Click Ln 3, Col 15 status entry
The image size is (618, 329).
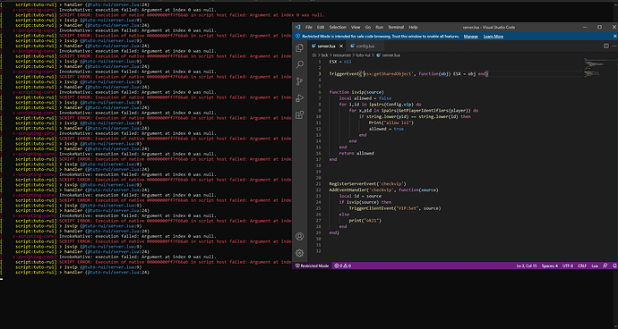(x=527, y=266)
